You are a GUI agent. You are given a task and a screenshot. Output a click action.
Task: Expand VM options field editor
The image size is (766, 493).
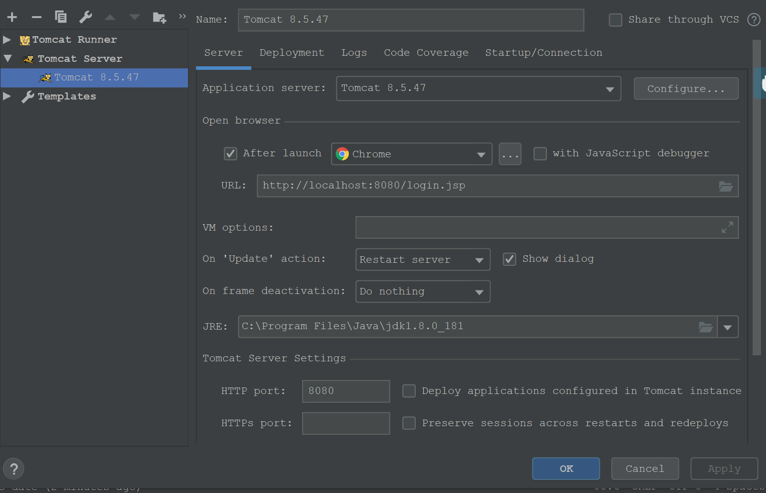coord(727,228)
